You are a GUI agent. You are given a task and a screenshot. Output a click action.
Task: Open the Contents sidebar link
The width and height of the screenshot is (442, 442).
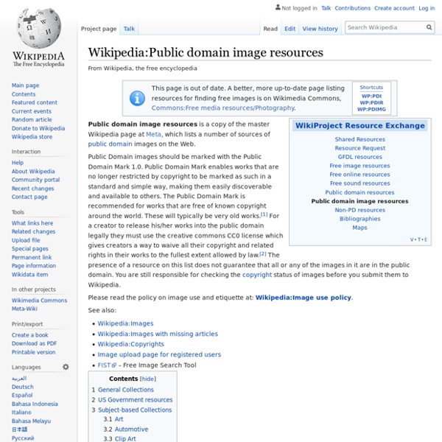pos(24,94)
